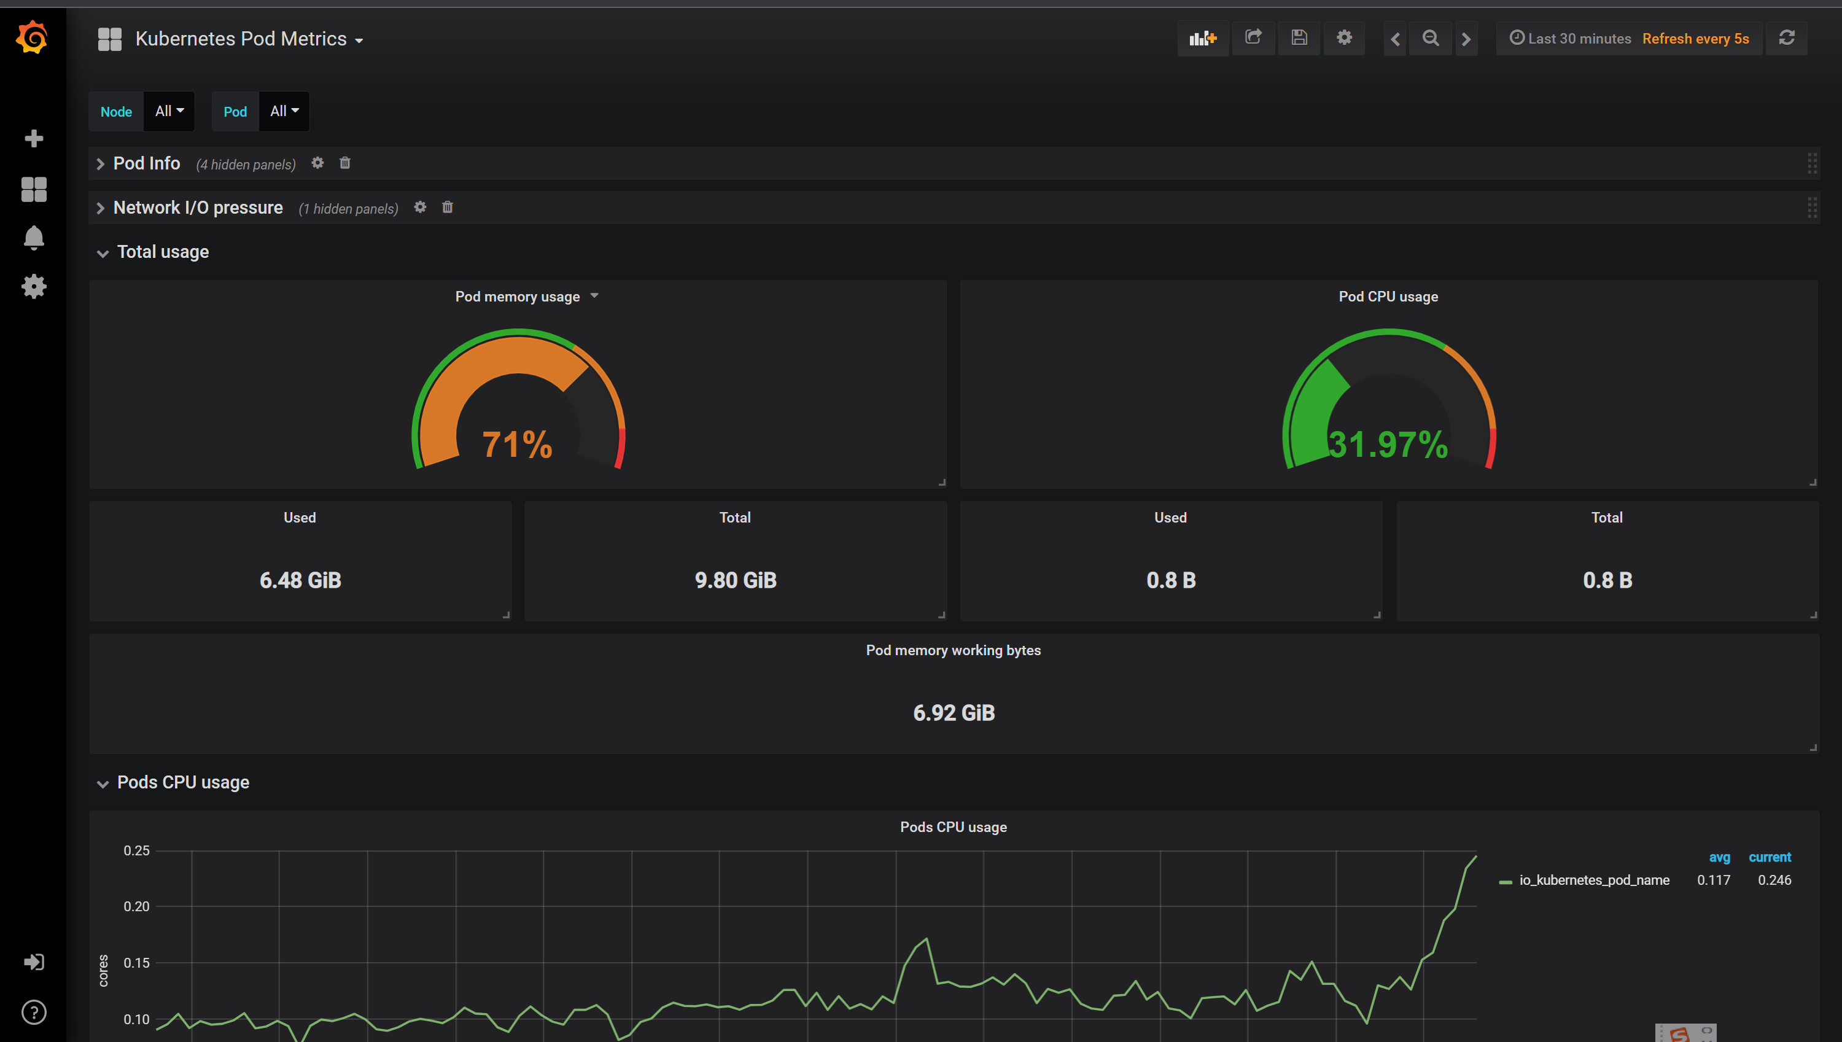Sort legend by avg column header
Viewport: 1842px width, 1042px height.
click(x=1720, y=857)
